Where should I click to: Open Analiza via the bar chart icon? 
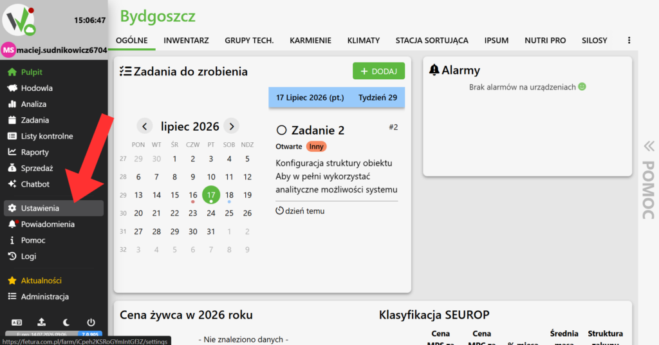12,104
